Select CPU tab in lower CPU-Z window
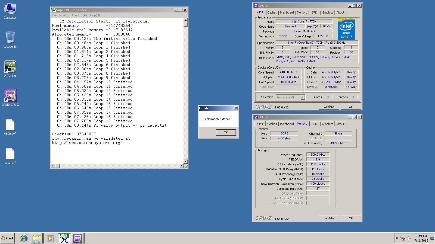435x244 pixels. tap(260, 124)
